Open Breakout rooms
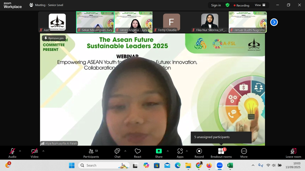The height and width of the screenshot is (171, 305). [x=221, y=153]
